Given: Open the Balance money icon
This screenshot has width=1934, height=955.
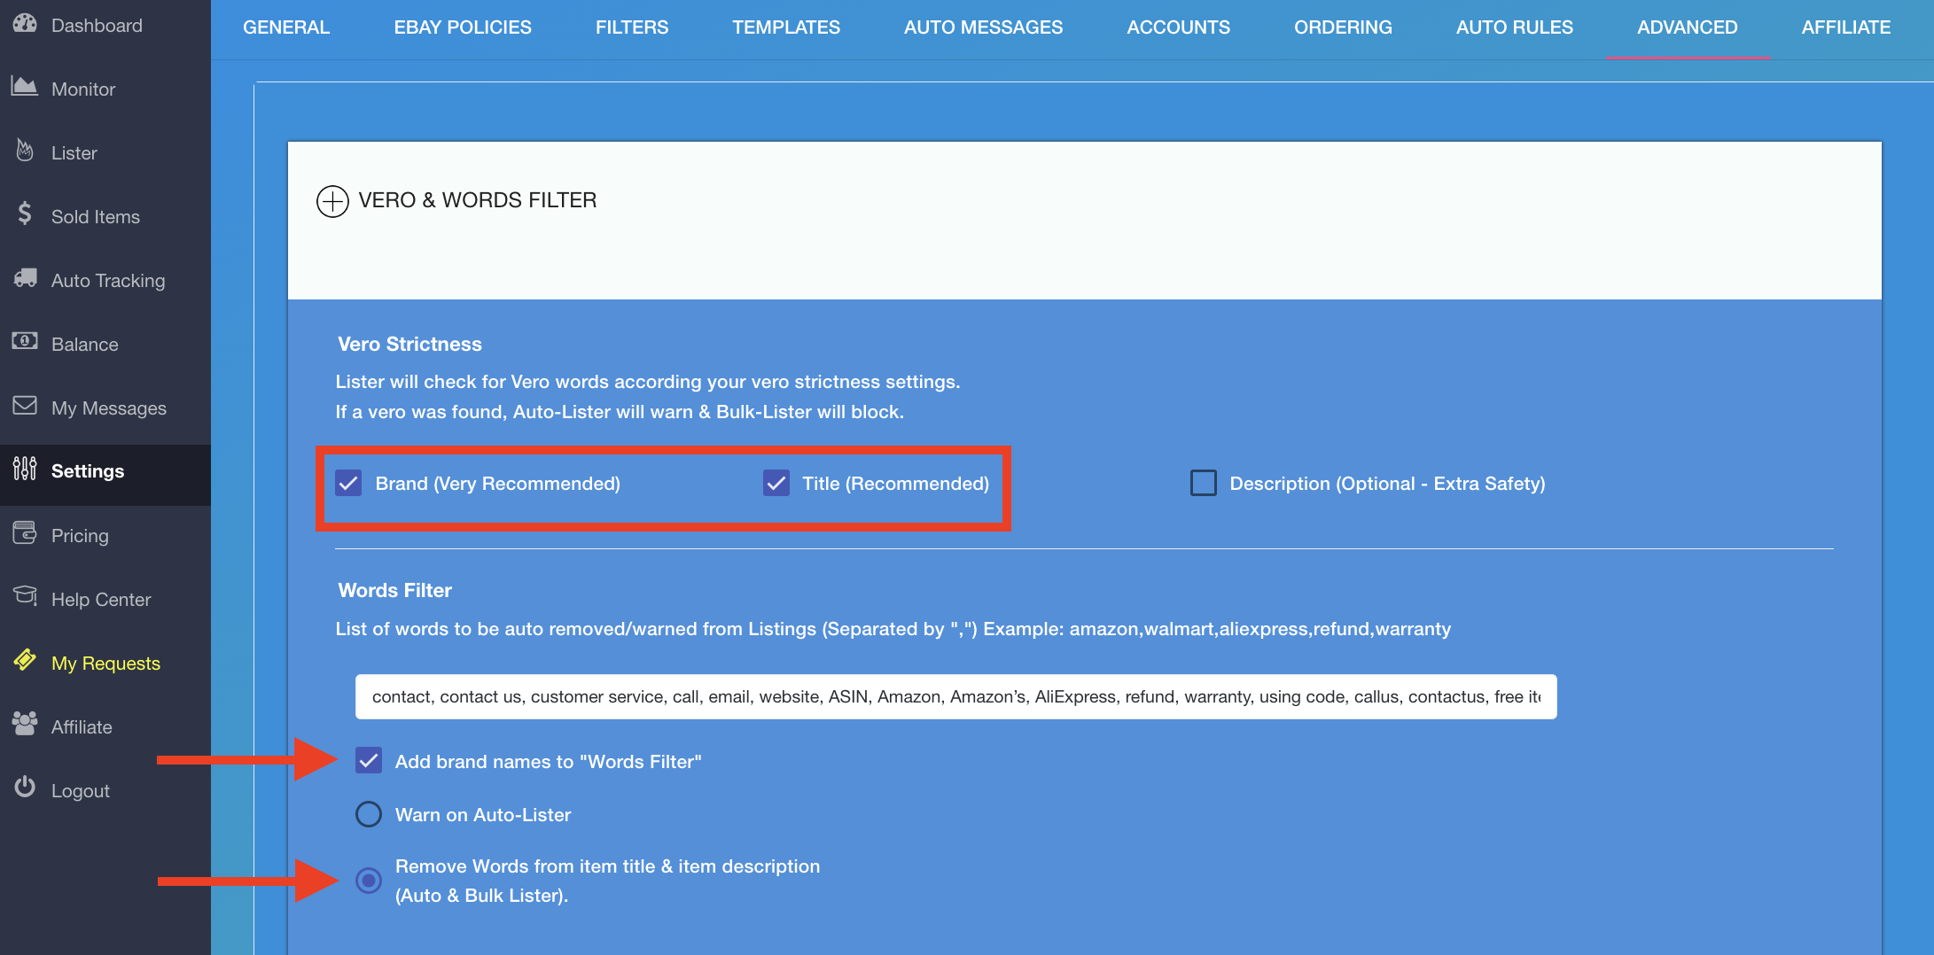Looking at the screenshot, I should 25,341.
